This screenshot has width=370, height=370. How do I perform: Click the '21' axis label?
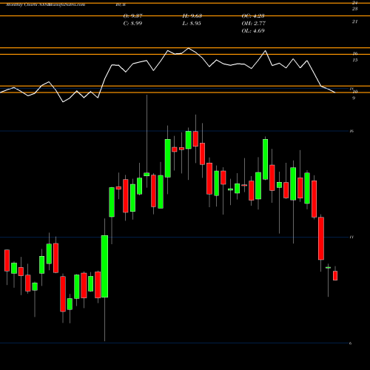click(354, 21)
